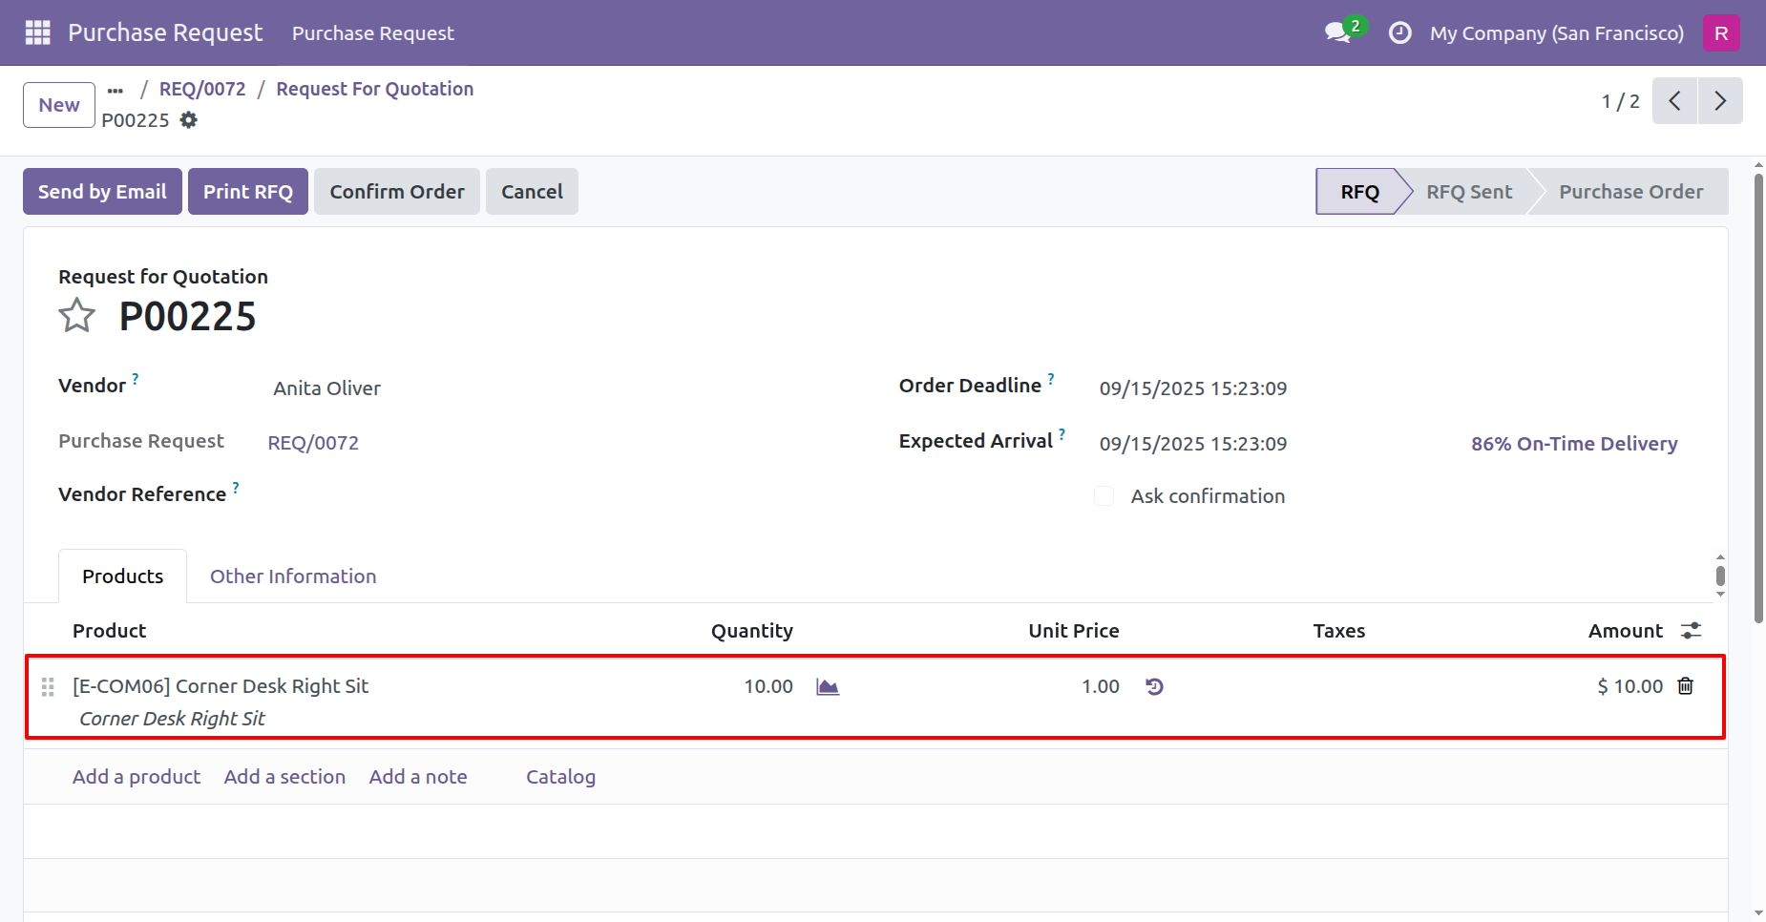The image size is (1766, 922).
Task: Click the Purchase Request menu item
Action: coord(372,33)
